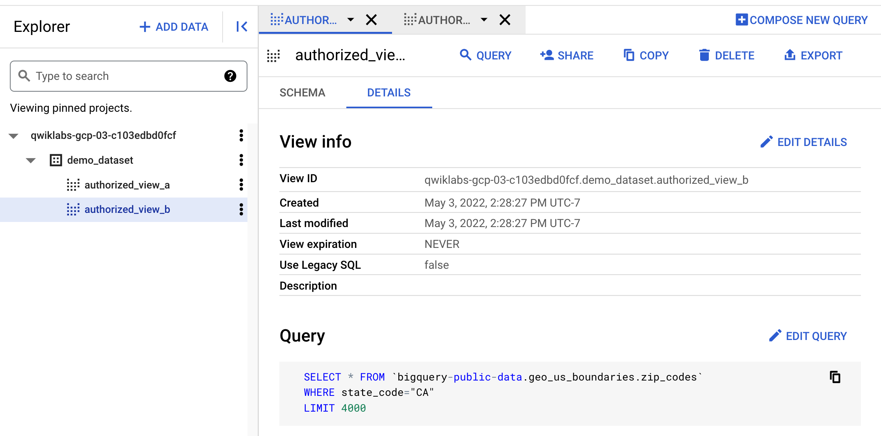Select the DETAILS tab
The height and width of the screenshot is (436, 881).
(389, 92)
